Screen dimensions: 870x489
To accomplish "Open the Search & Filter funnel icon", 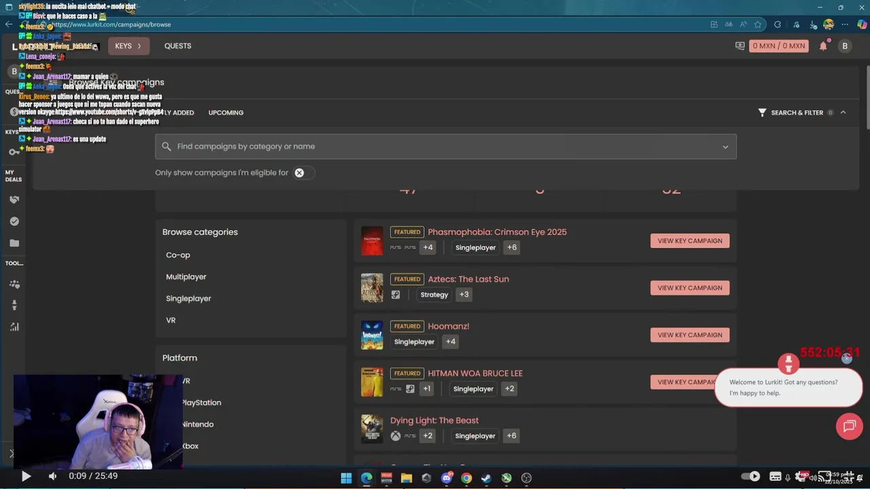I will click(x=762, y=113).
